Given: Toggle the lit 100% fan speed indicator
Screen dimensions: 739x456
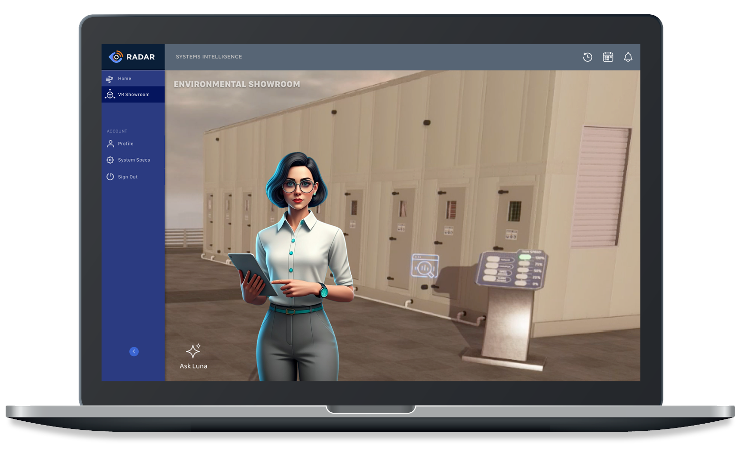Looking at the screenshot, I should click(525, 257).
